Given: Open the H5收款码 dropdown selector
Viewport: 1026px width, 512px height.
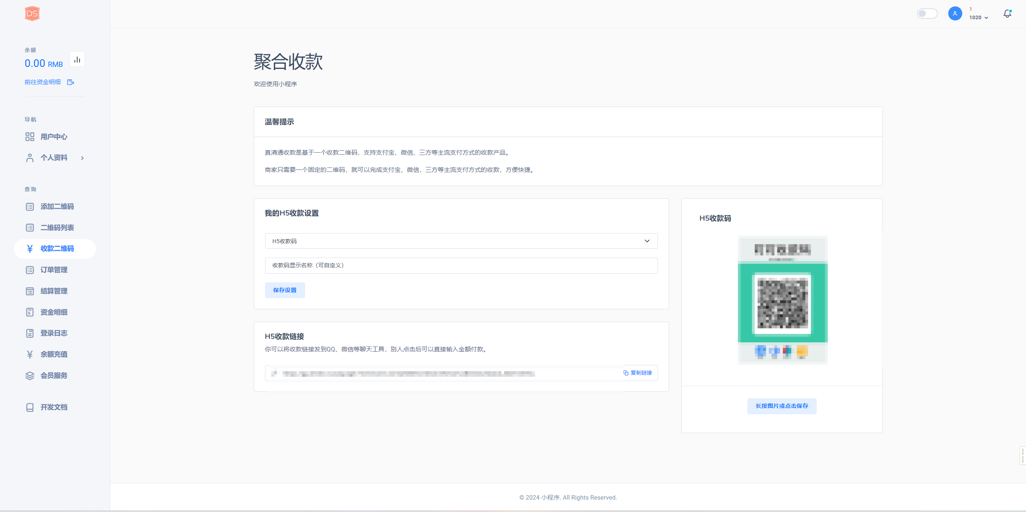Looking at the screenshot, I should click(461, 241).
